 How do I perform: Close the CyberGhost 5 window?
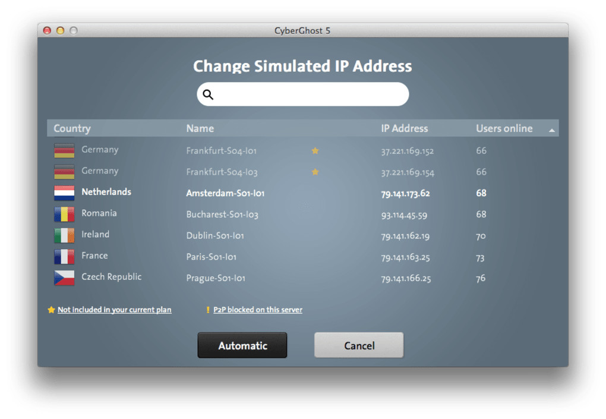click(x=47, y=30)
